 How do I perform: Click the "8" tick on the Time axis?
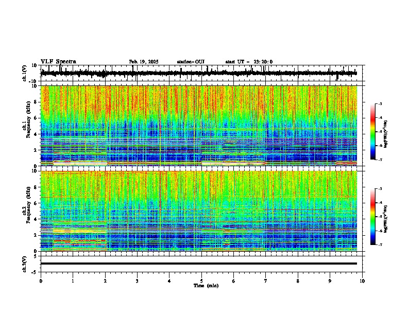(x=298, y=281)
